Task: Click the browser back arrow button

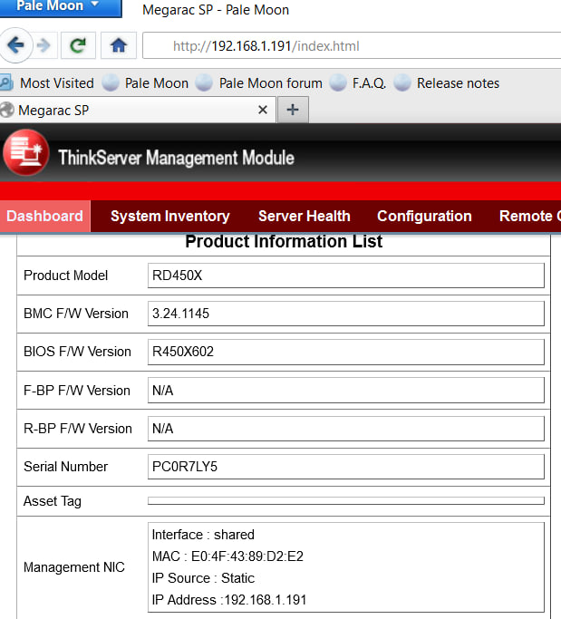Action: coord(15,45)
